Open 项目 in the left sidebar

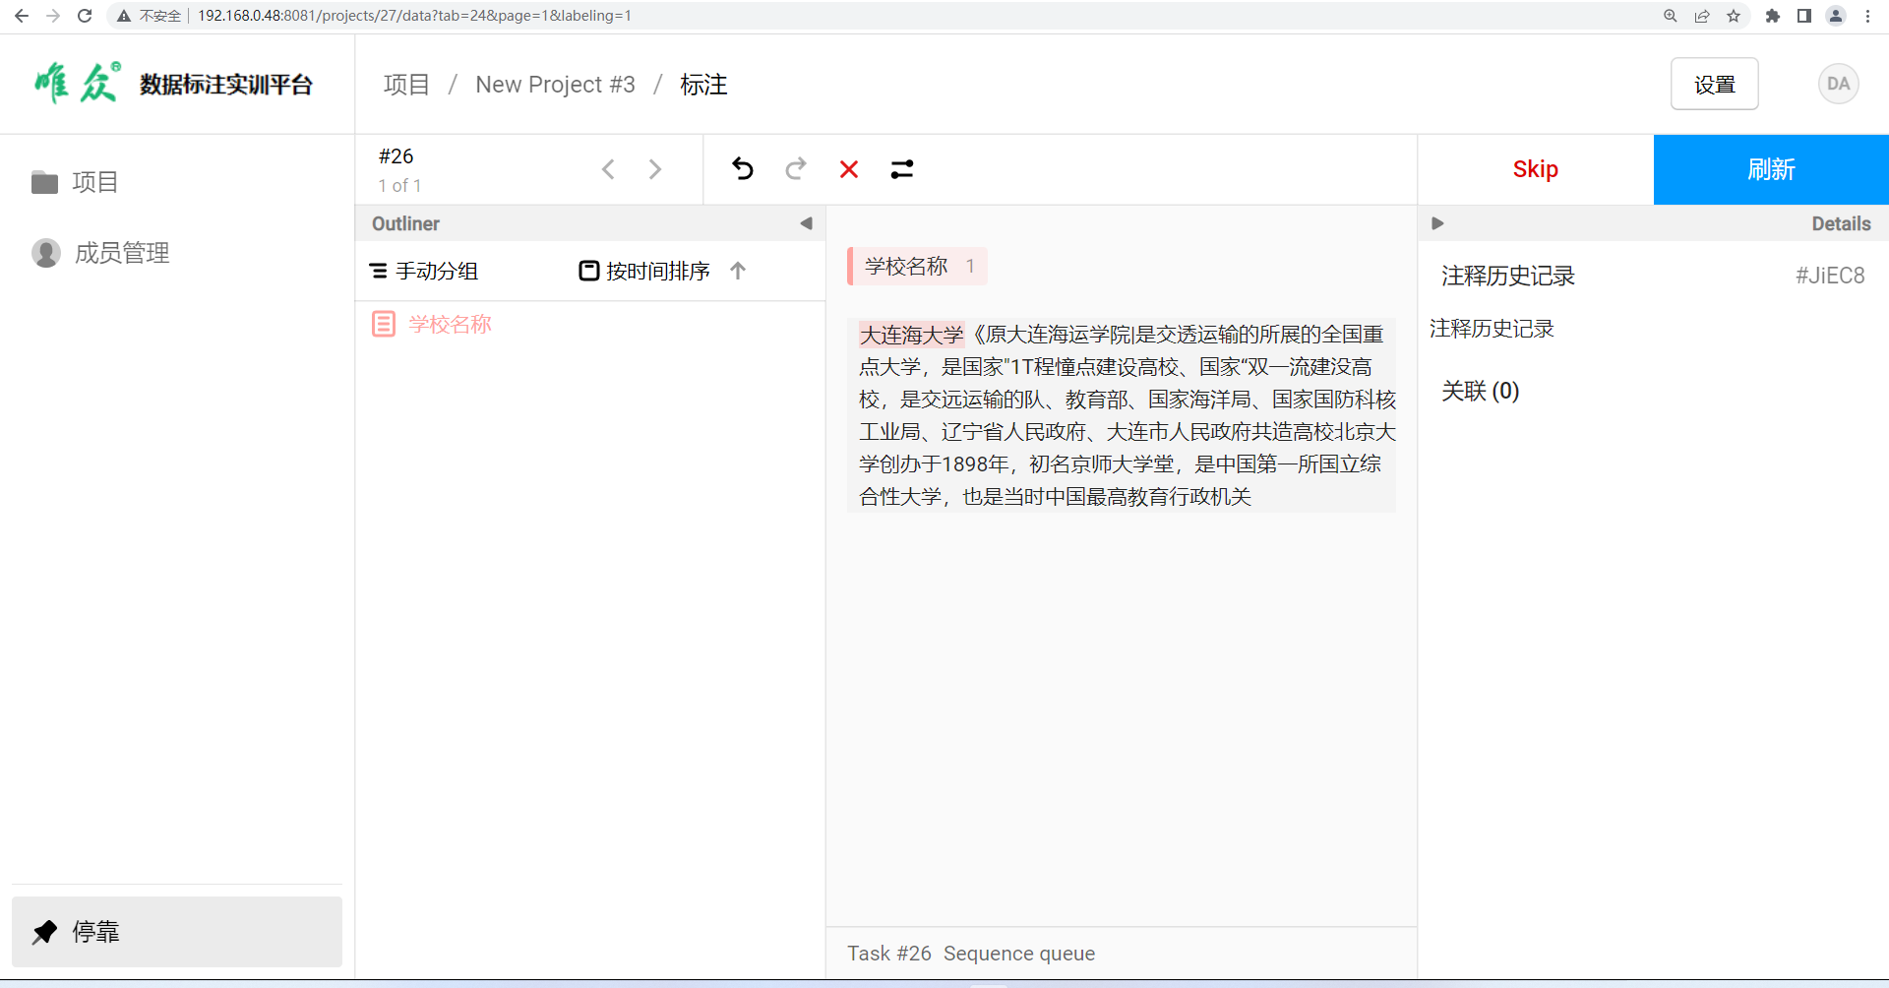point(94,182)
